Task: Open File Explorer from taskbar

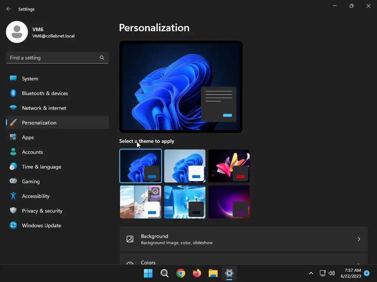Action: pos(213,273)
